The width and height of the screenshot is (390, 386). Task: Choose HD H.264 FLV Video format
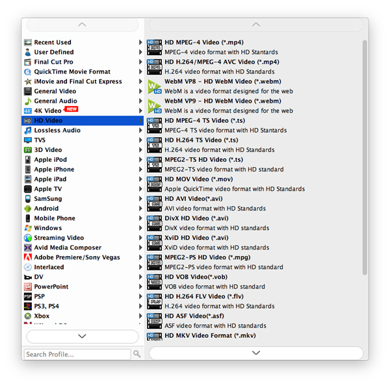click(x=204, y=296)
